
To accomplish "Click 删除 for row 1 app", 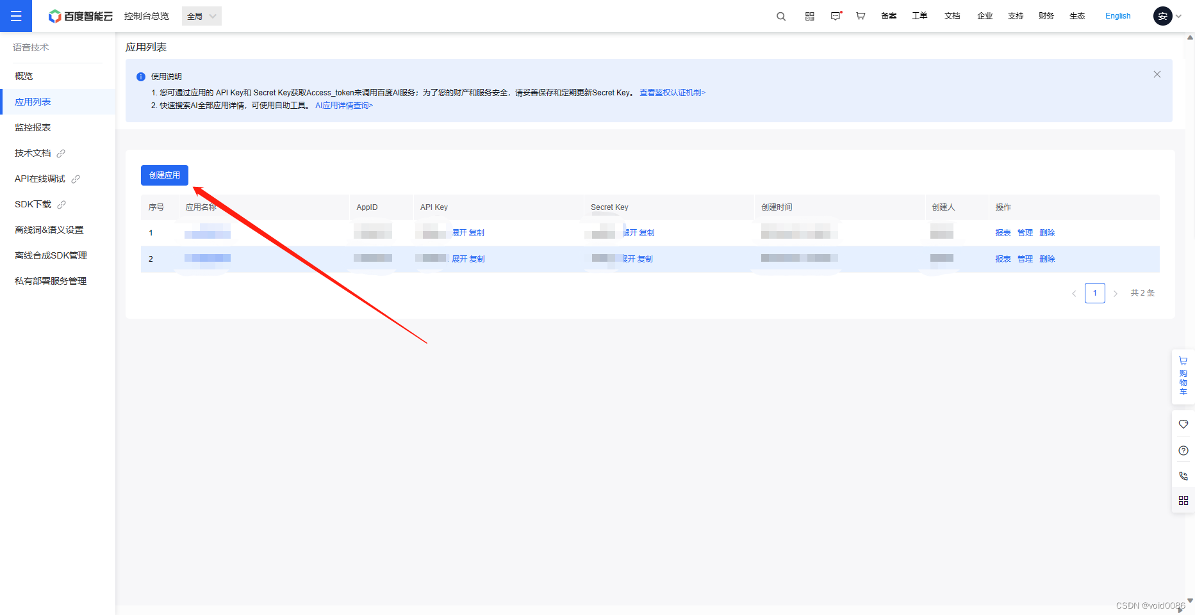I will 1047,233.
